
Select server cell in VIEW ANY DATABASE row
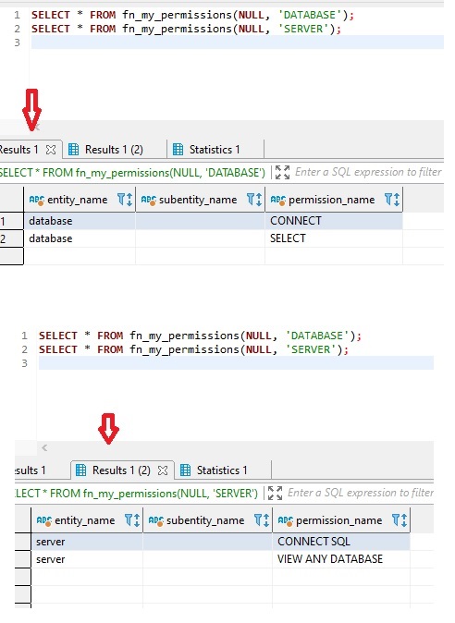click(87, 559)
